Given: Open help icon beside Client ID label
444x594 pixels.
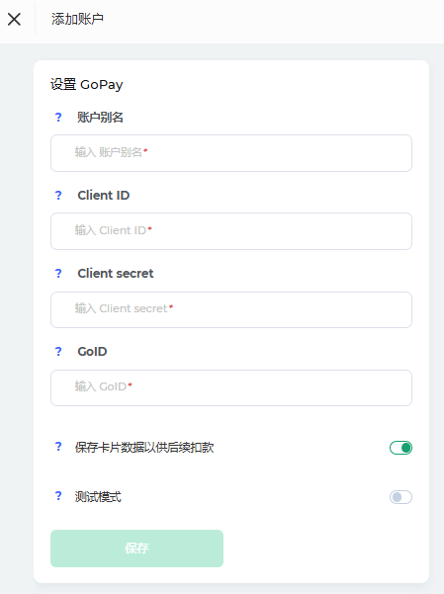Looking at the screenshot, I should [x=58, y=195].
